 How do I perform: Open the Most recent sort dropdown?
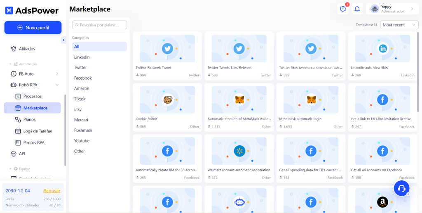(x=399, y=25)
